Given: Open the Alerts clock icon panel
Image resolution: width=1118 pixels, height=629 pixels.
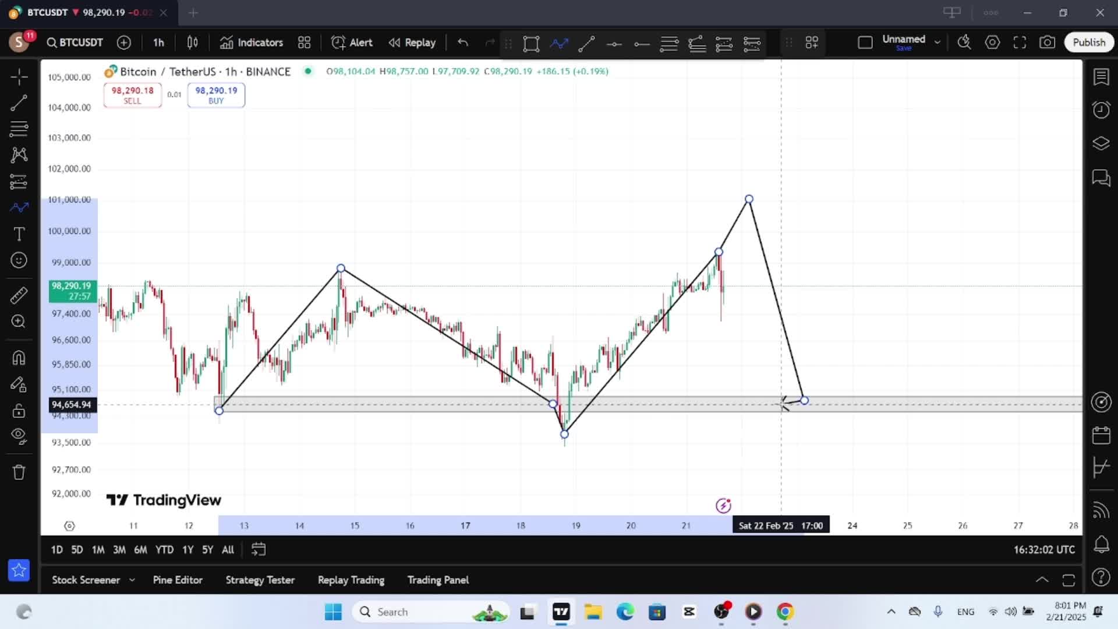Looking at the screenshot, I should tap(1101, 110).
